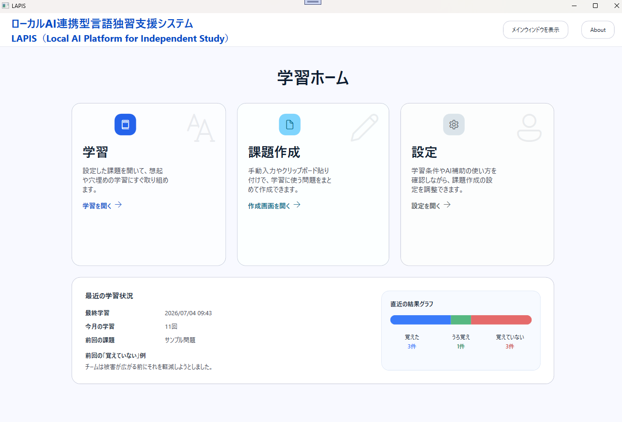Select the 課題作成 card heading
The height and width of the screenshot is (422, 622).
click(x=274, y=152)
